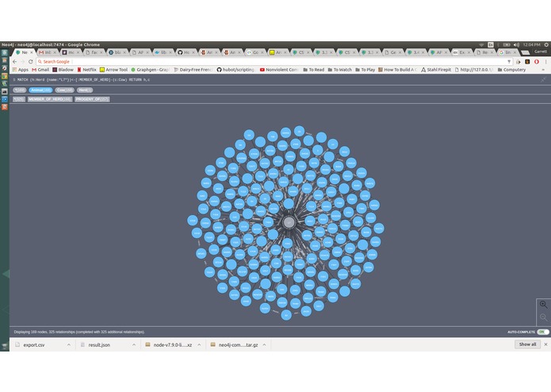Click the Chrome back arrow
The width and height of the screenshot is (551, 392).
(x=15, y=62)
